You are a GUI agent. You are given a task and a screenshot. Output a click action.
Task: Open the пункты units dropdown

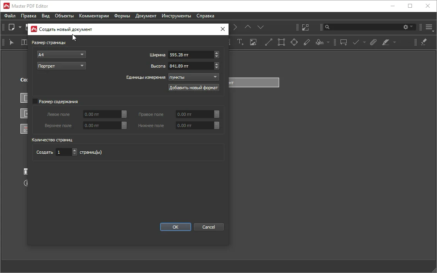pos(194,77)
